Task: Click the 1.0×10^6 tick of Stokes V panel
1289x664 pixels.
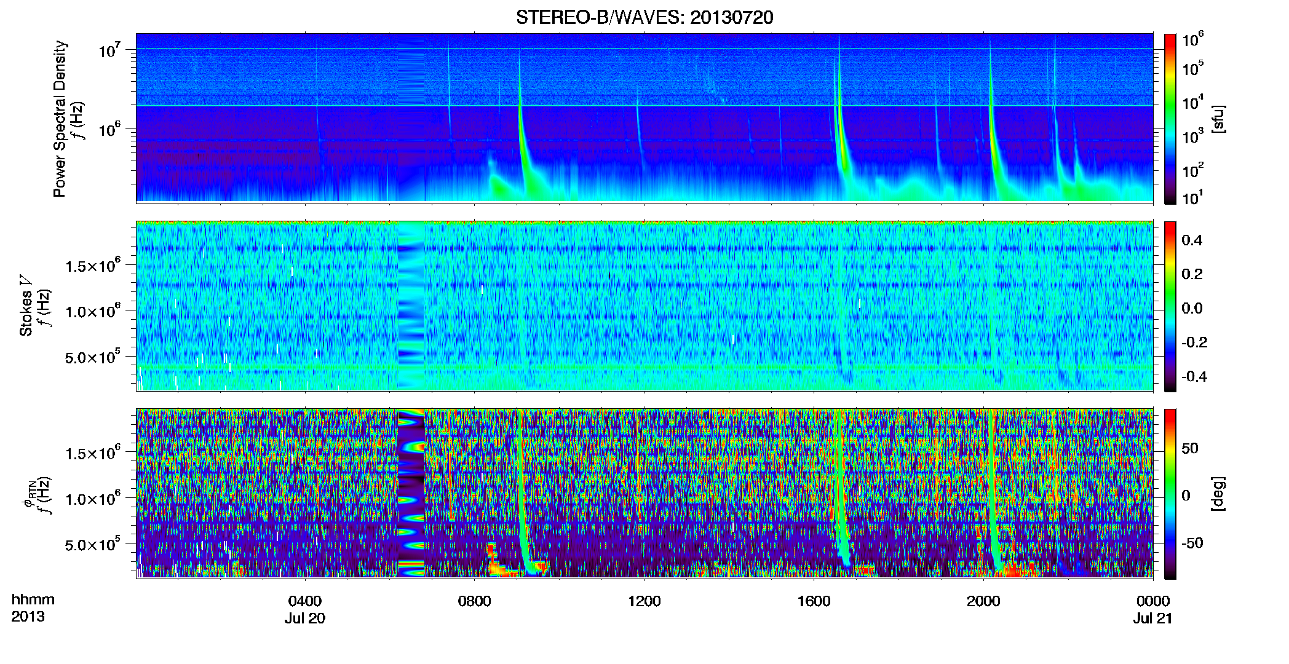Action: coord(92,311)
